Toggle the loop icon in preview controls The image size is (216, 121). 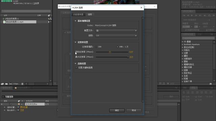point(209,15)
